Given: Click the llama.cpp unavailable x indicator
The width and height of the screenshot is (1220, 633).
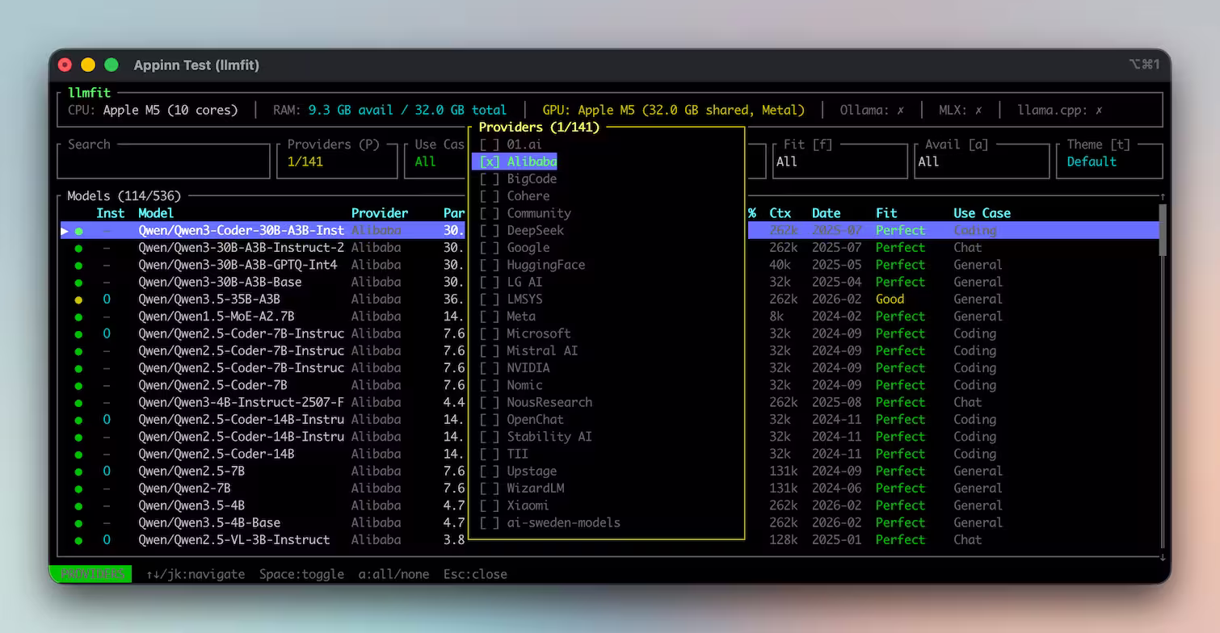Looking at the screenshot, I should [x=1099, y=110].
